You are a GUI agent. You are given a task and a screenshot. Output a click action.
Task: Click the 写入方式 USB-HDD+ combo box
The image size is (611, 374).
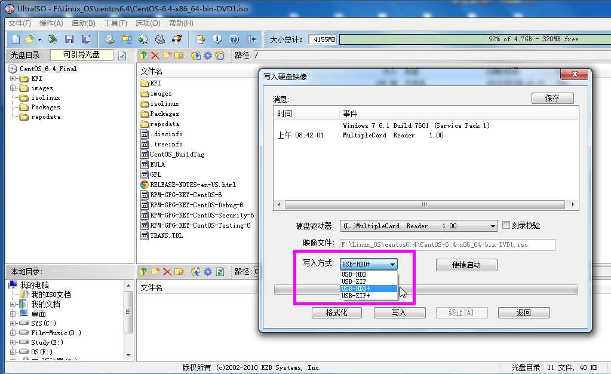pos(369,264)
